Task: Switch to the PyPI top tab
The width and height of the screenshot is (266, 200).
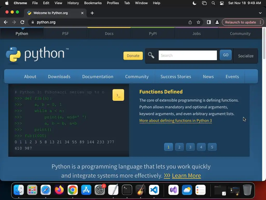Action: point(153,34)
